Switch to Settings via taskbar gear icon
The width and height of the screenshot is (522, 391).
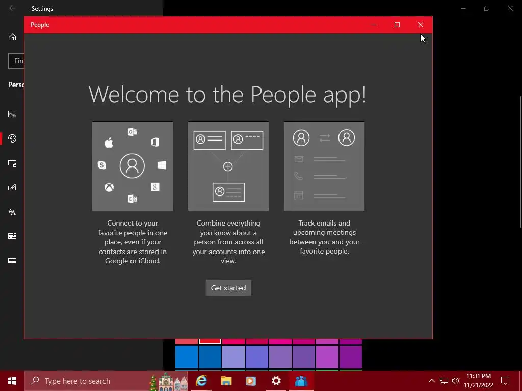pyautogui.click(x=276, y=381)
